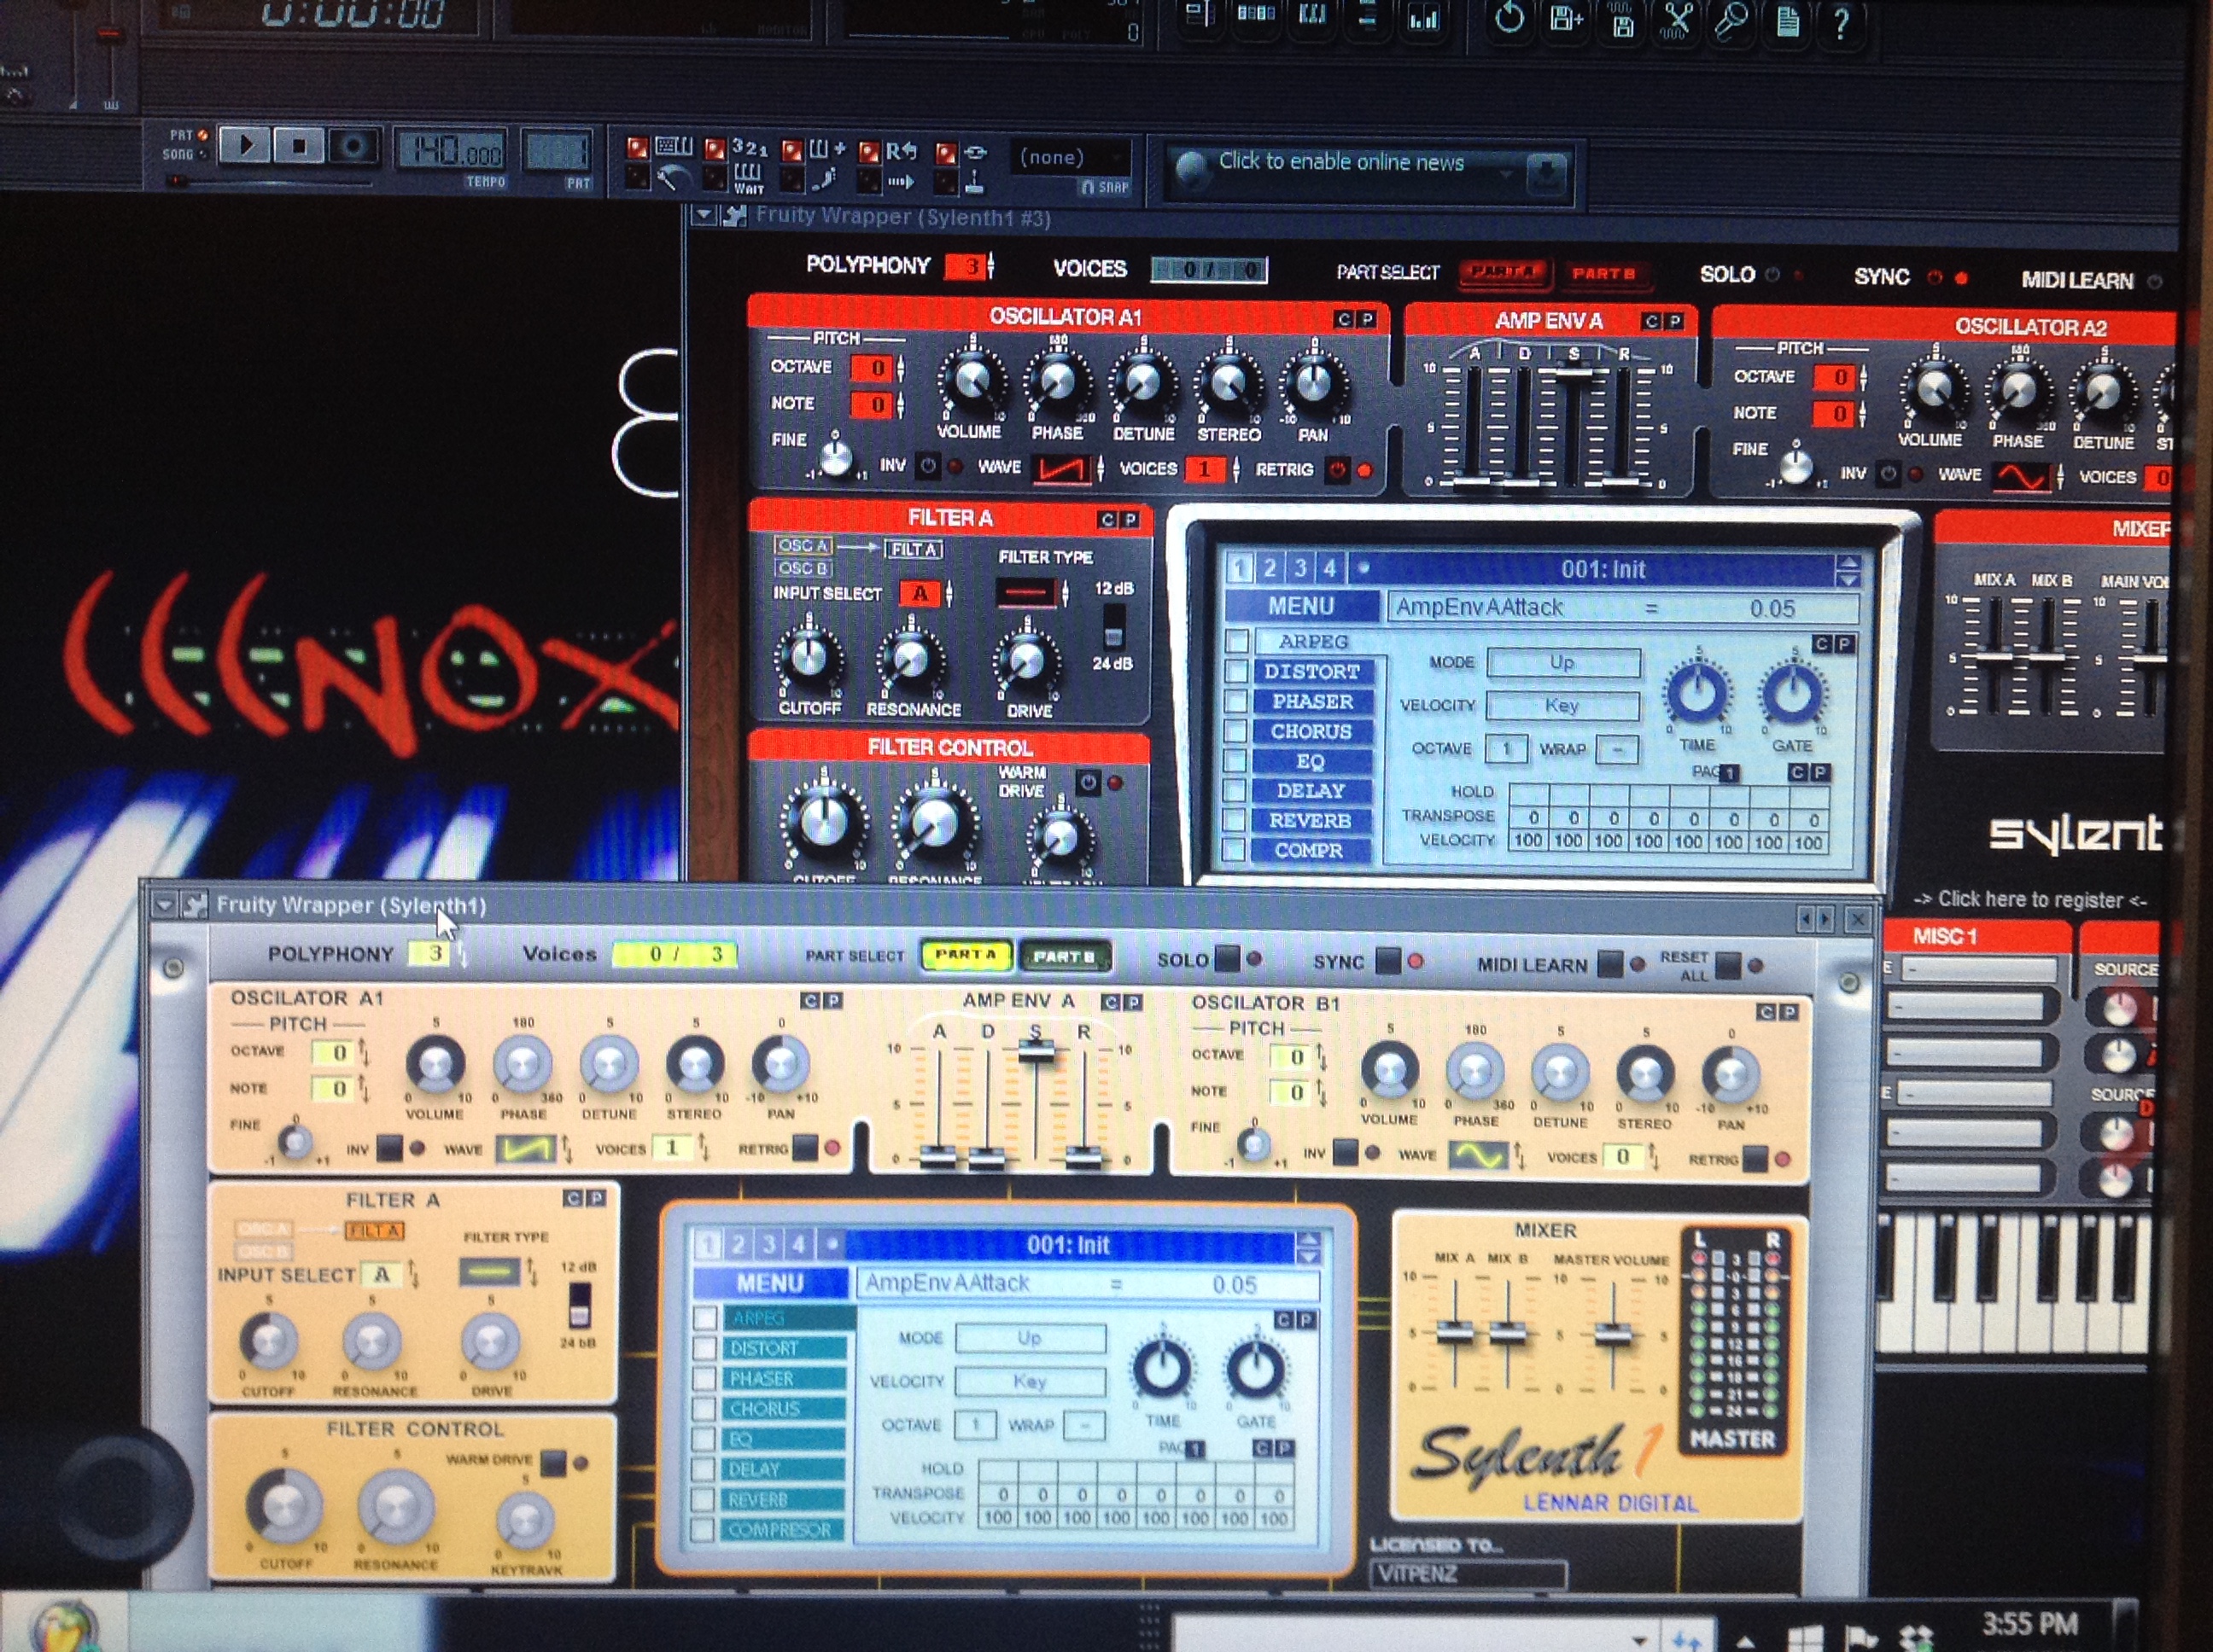Select preset bank tab 2 in Sylenth1 #3 display
The image size is (2213, 1652).
1270,568
